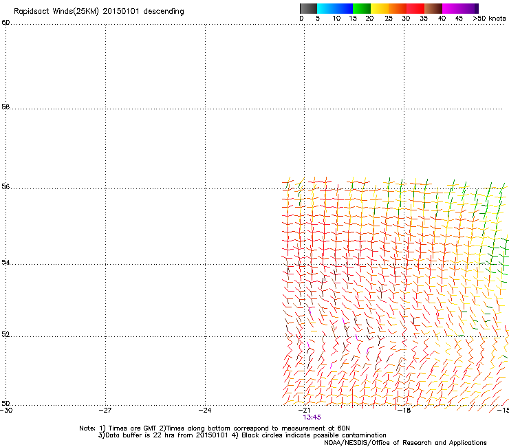Select the green 15-20 knots color band
Viewport: 509px width, 447px height.
pos(362,8)
